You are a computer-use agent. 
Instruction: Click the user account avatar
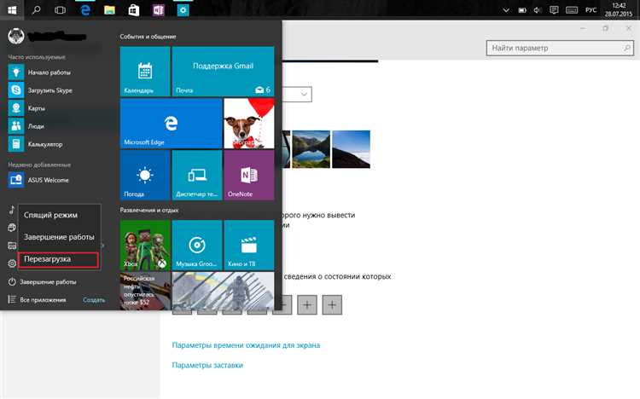16,36
